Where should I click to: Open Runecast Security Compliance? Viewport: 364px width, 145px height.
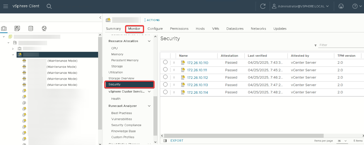tap(126, 125)
